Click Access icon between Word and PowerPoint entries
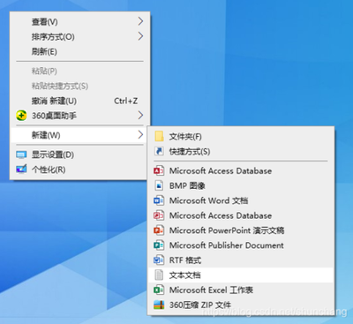353x324 pixels. tap(159, 215)
